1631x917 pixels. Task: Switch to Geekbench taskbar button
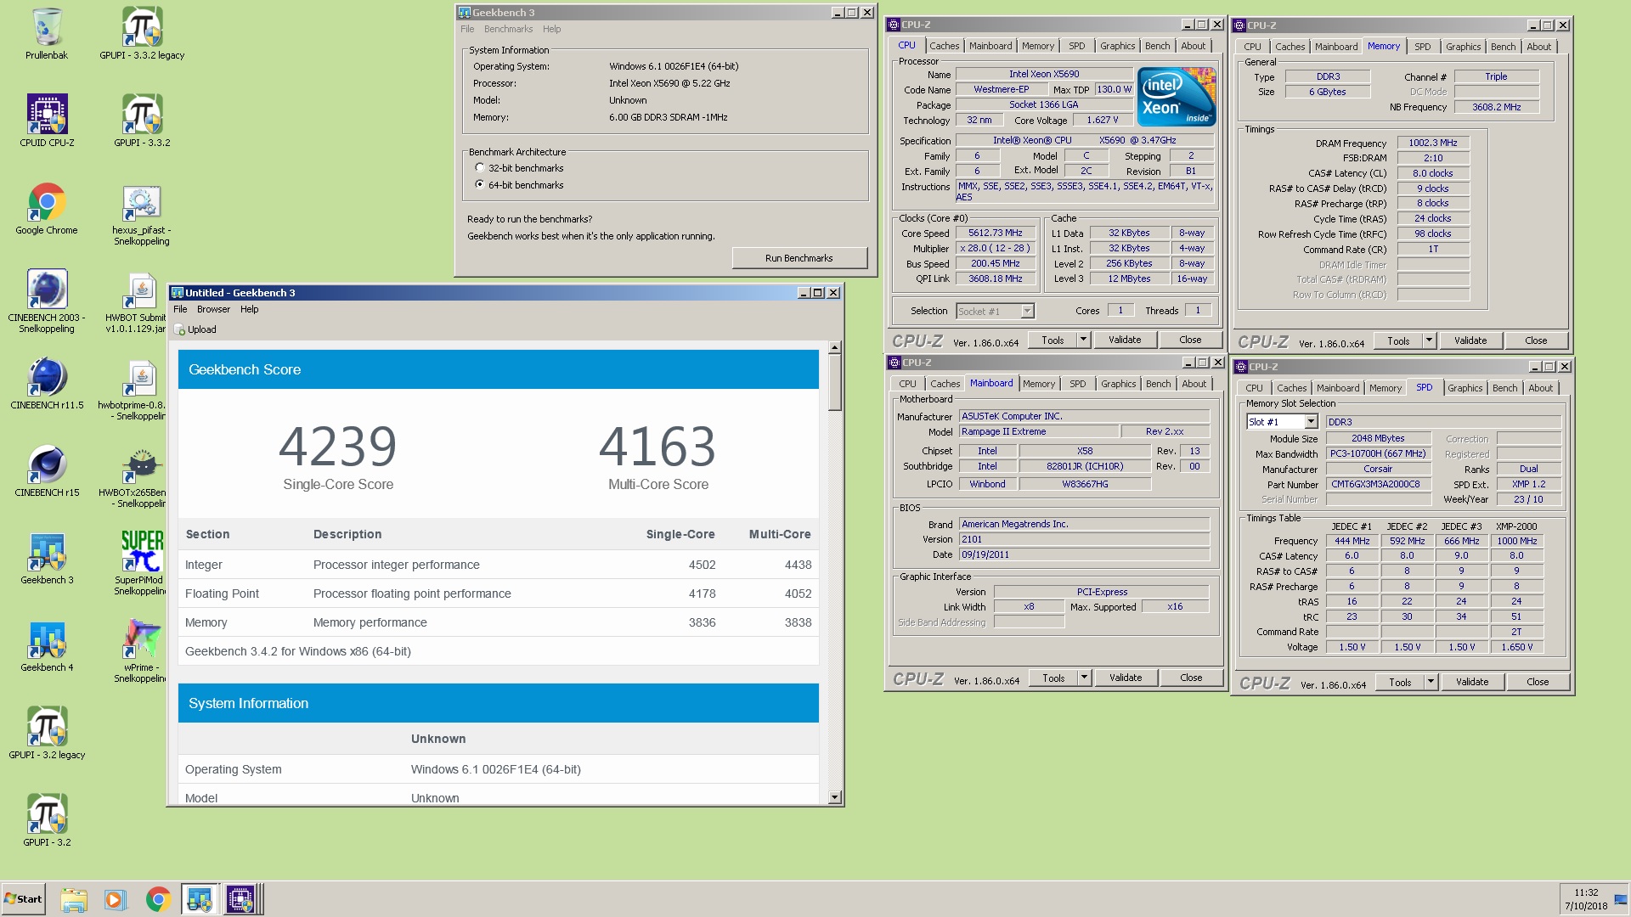[200, 899]
